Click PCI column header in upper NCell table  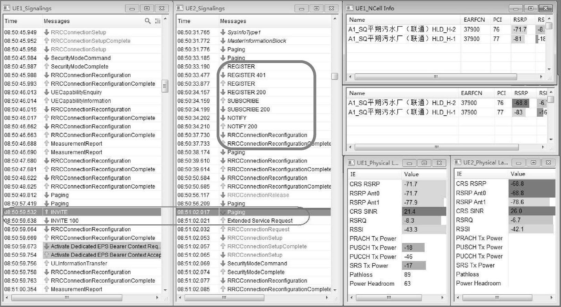pyautogui.click(x=498, y=20)
